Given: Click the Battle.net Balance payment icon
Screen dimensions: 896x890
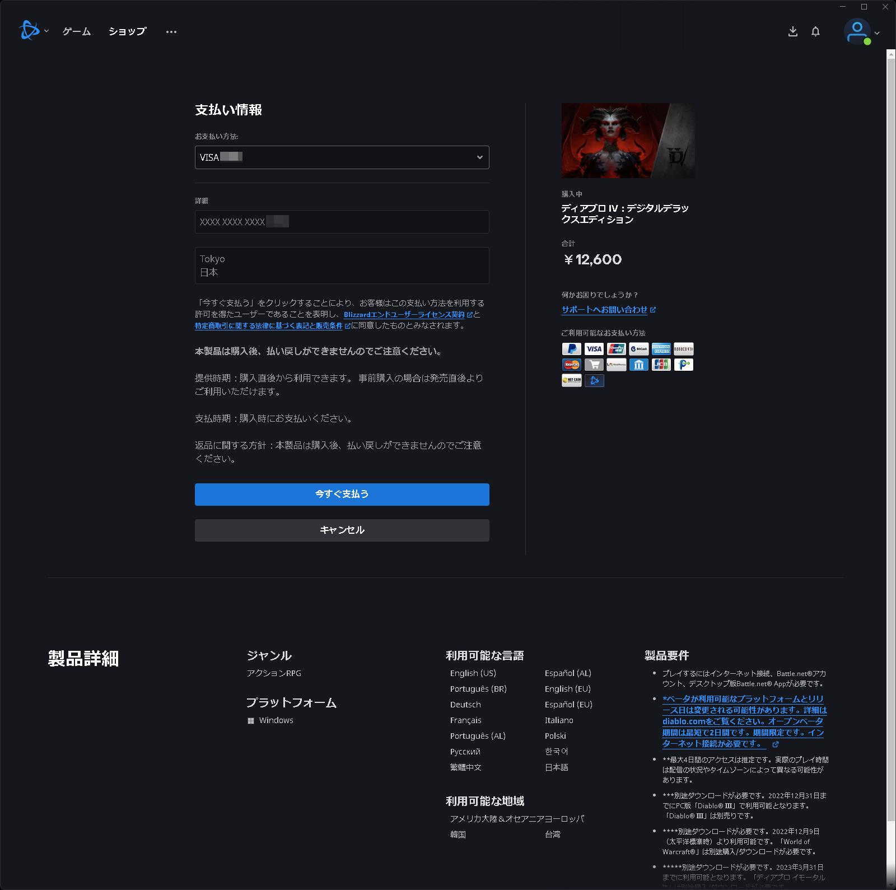Looking at the screenshot, I should pos(594,380).
